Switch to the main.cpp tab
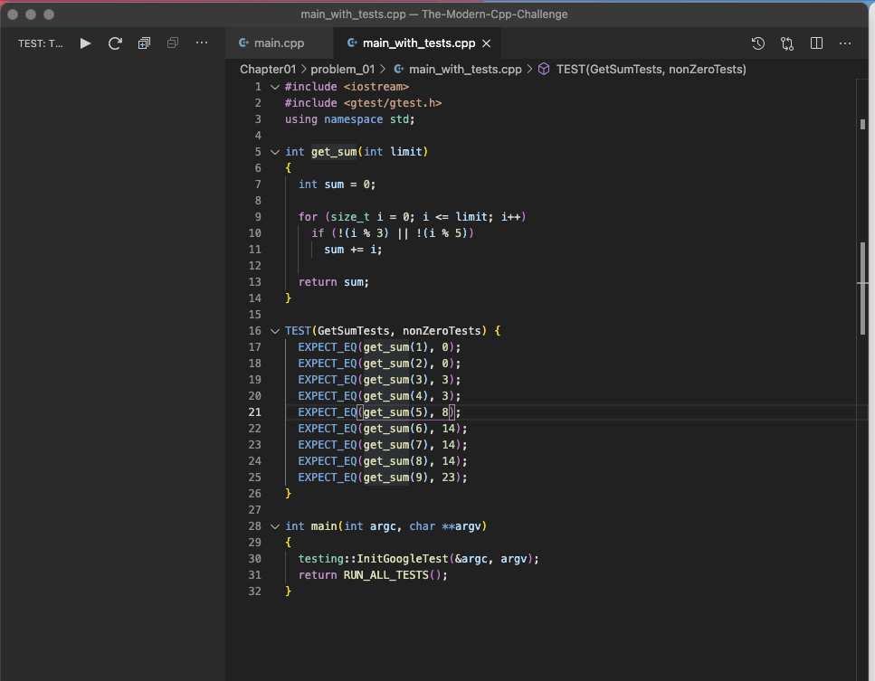The width and height of the screenshot is (875, 681). point(279,43)
